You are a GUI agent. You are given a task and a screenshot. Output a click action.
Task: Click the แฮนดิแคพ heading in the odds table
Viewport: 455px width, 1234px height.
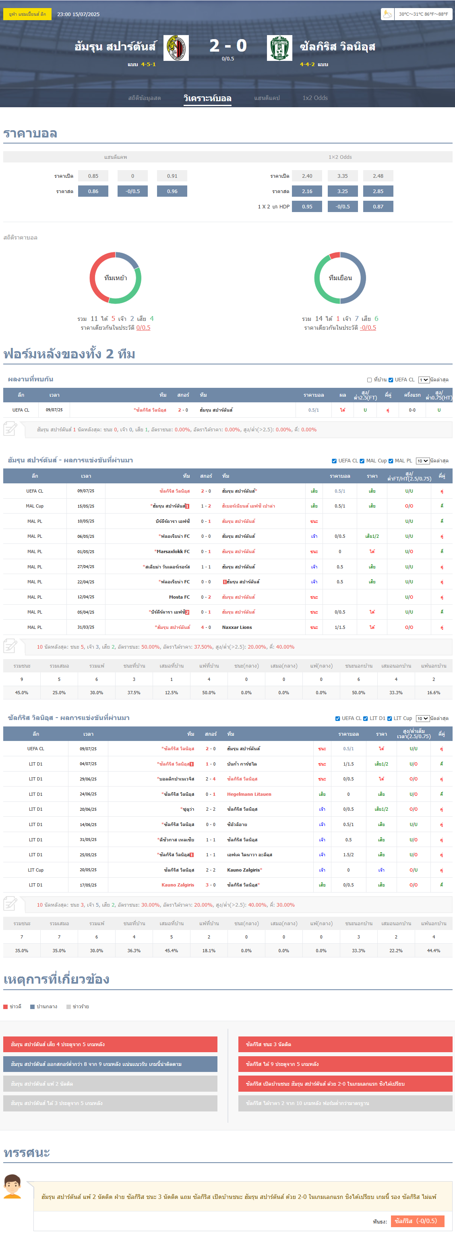point(115,157)
